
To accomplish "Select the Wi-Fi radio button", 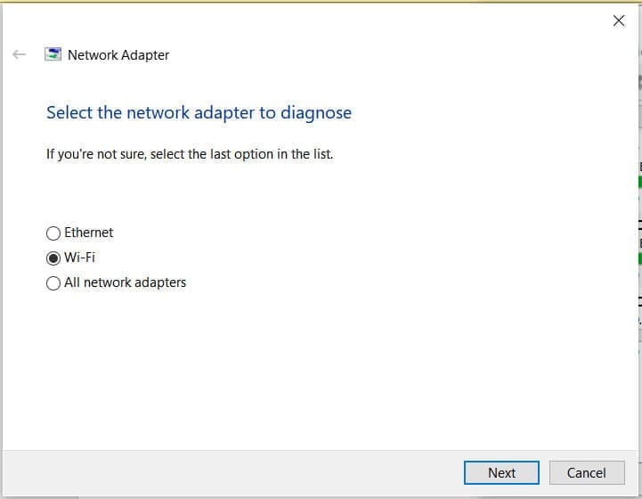I will pos(53,258).
